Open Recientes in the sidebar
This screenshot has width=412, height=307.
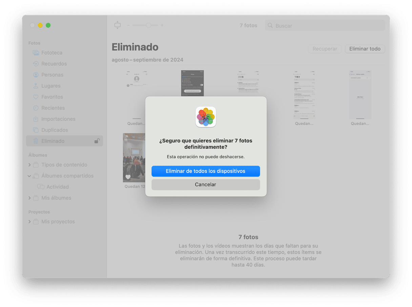pos(64,108)
